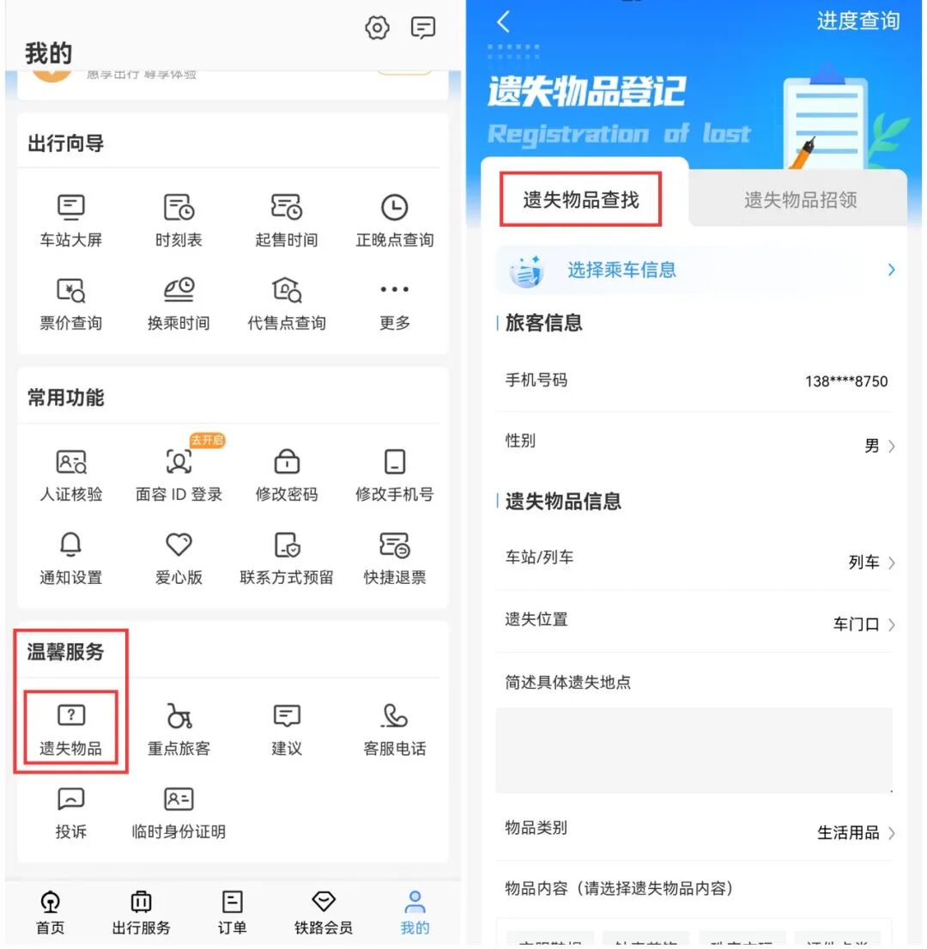
Task: Click 手机号码 label
Action: [536, 380]
